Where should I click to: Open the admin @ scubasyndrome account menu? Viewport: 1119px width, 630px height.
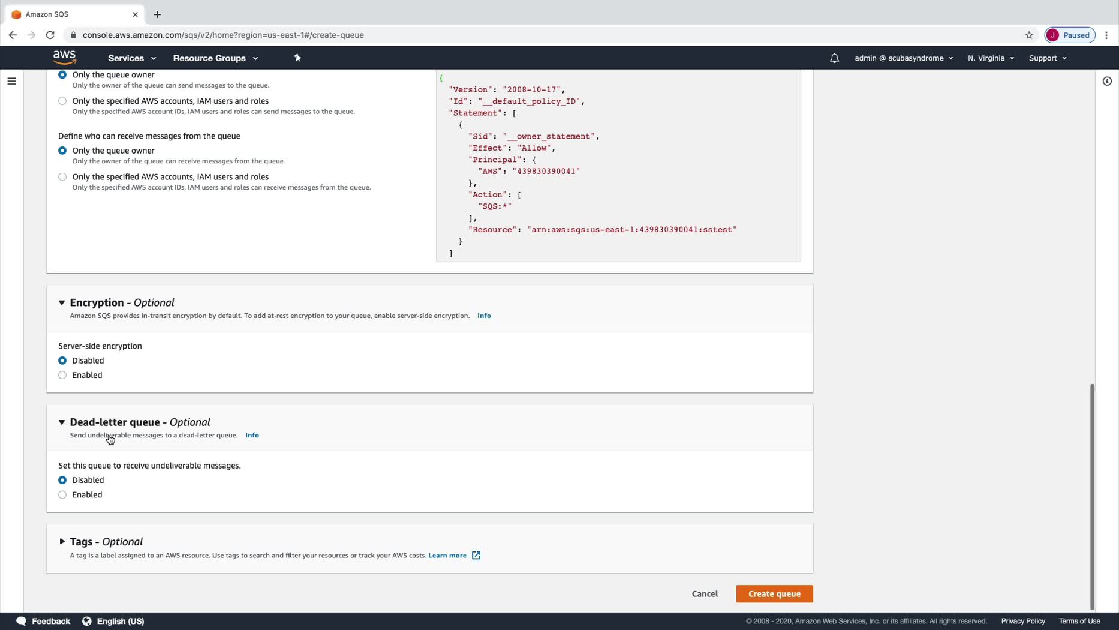(x=903, y=58)
